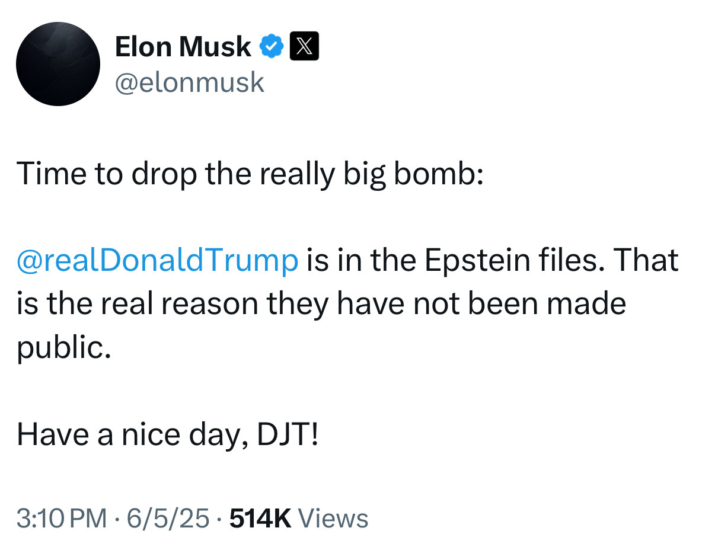Image resolution: width=715 pixels, height=547 pixels.
Task: Click the black X affiliation badge
Action: (304, 46)
